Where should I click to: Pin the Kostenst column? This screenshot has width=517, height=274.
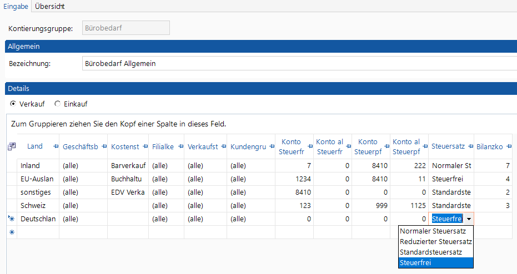pos(145,146)
